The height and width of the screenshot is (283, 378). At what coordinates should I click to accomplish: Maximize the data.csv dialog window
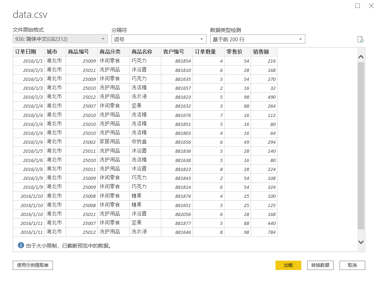click(357, 6)
